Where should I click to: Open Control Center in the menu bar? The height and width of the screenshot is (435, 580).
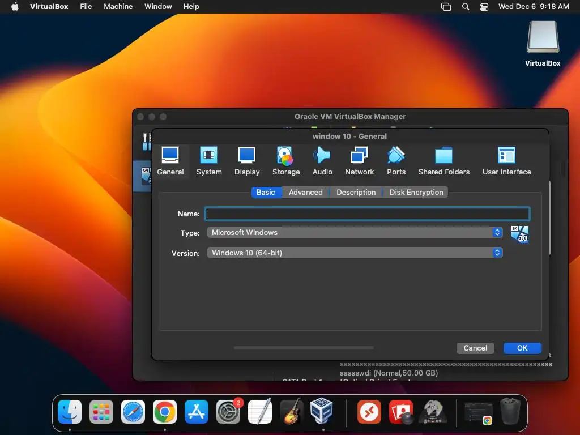[x=484, y=7]
